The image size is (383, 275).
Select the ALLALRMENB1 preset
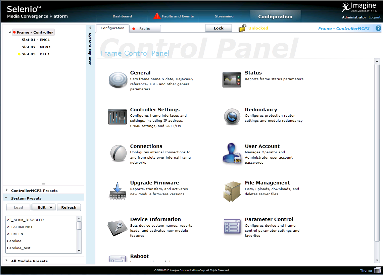pyautogui.click(x=41, y=227)
